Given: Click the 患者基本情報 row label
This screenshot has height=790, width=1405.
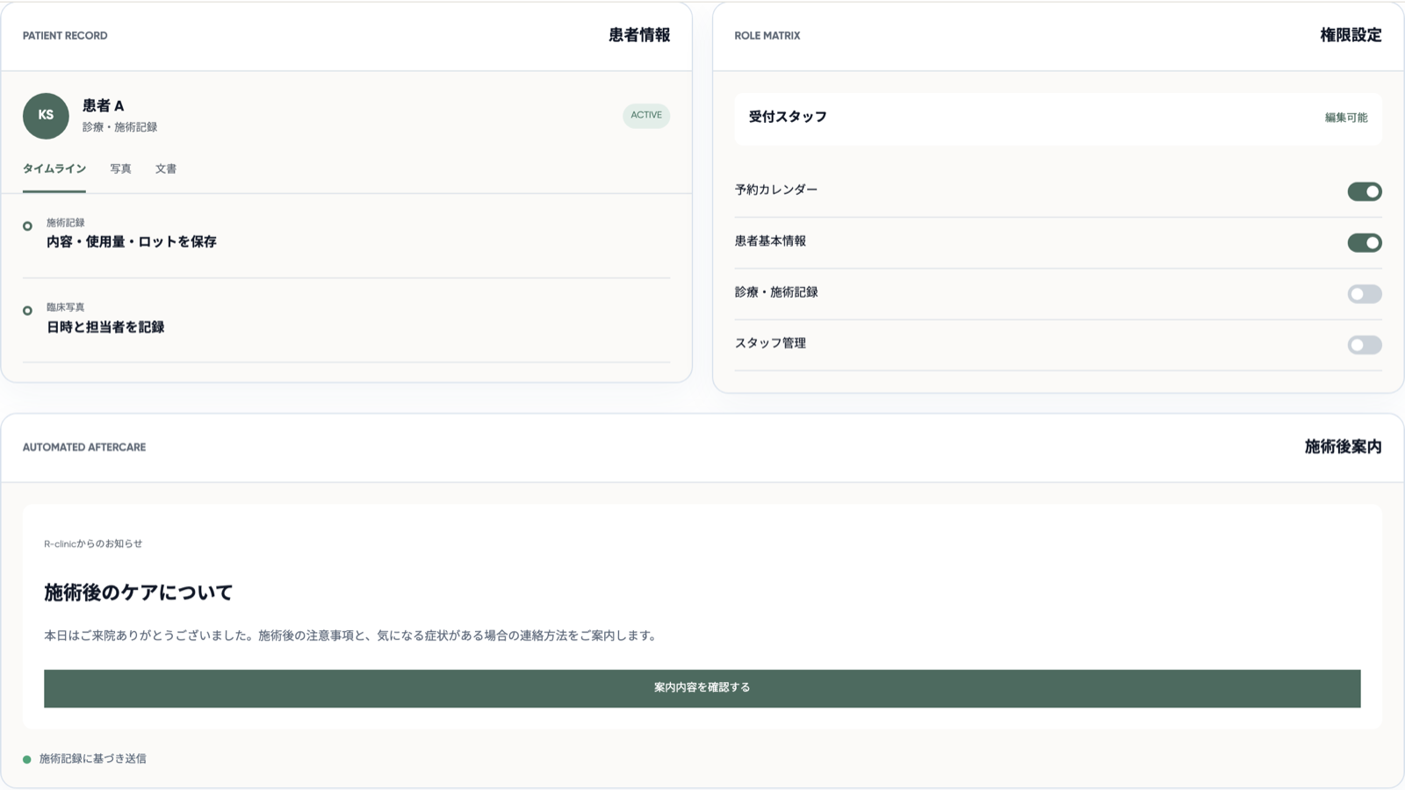Looking at the screenshot, I should point(770,241).
